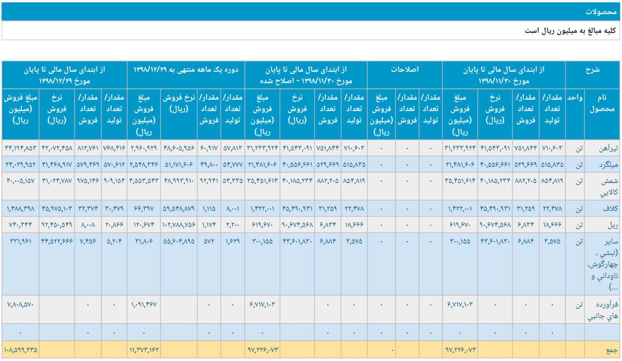Select the cell "۴۱,۰۲۴,۷۸۷"
Image resolution: width=622 pixels, height=361 pixels.
pyautogui.click(x=57, y=180)
